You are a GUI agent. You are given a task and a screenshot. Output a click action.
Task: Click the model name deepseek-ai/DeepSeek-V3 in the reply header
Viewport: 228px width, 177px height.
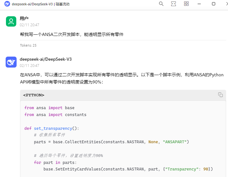point(46,59)
